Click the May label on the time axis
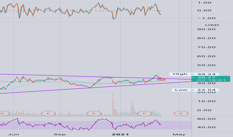 pos(179,135)
